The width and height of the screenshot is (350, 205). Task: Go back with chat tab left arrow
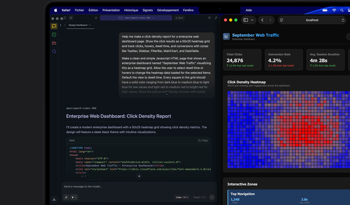click(x=61, y=25)
